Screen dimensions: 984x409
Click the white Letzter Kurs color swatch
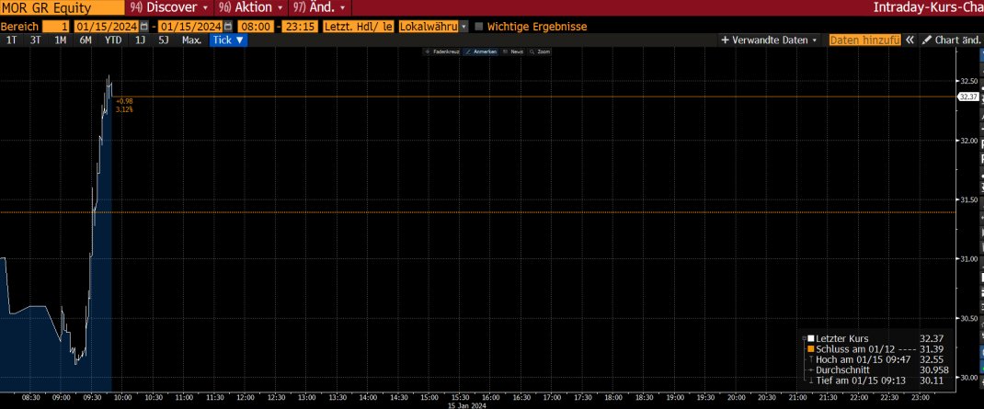tap(811, 339)
